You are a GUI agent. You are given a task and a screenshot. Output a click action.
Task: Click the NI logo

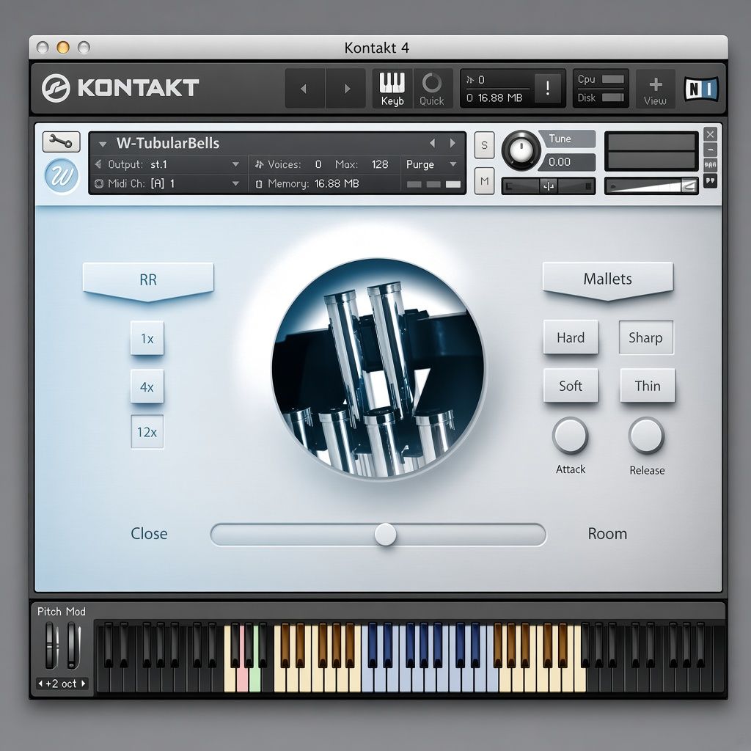pyautogui.click(x=702, y=89)
